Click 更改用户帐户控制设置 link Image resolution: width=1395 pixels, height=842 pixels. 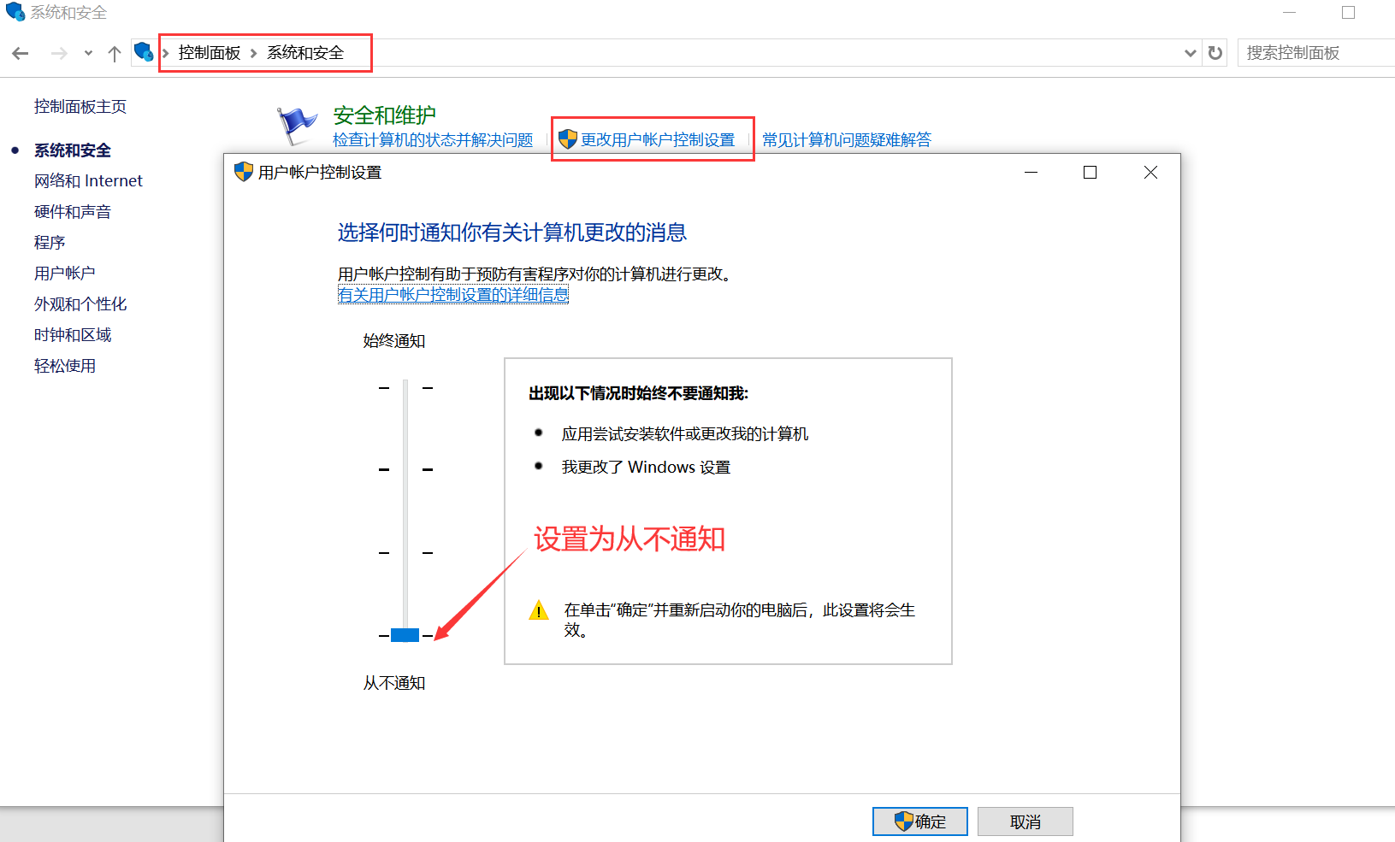point(657,140)
